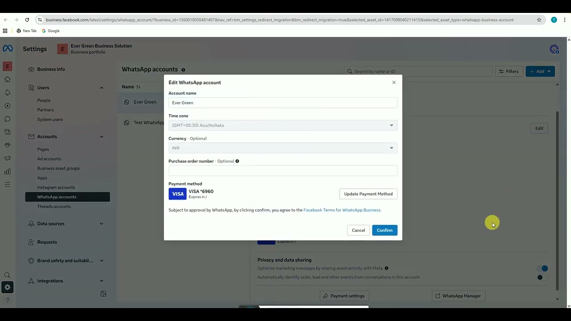Open People under Users
571x321 pixels.
pyautogui.click(x=44, y=101)
